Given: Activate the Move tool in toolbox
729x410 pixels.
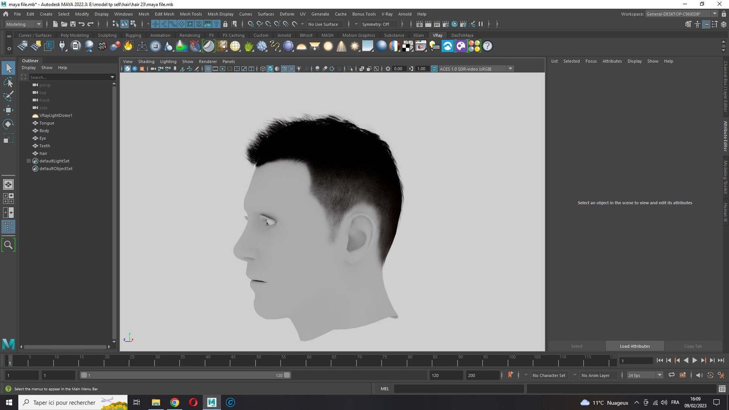Looking at the screenshot, I should click(8, 110).
